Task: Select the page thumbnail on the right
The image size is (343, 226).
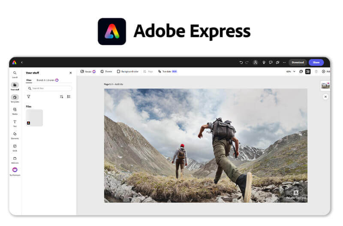Action: point(325,85)
